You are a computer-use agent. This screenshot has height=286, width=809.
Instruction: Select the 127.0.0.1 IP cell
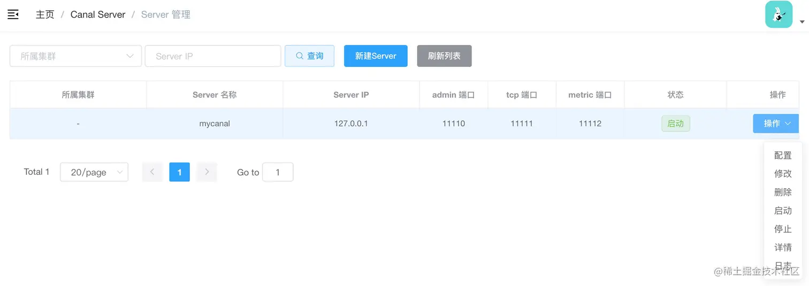[x=351, y=123]
